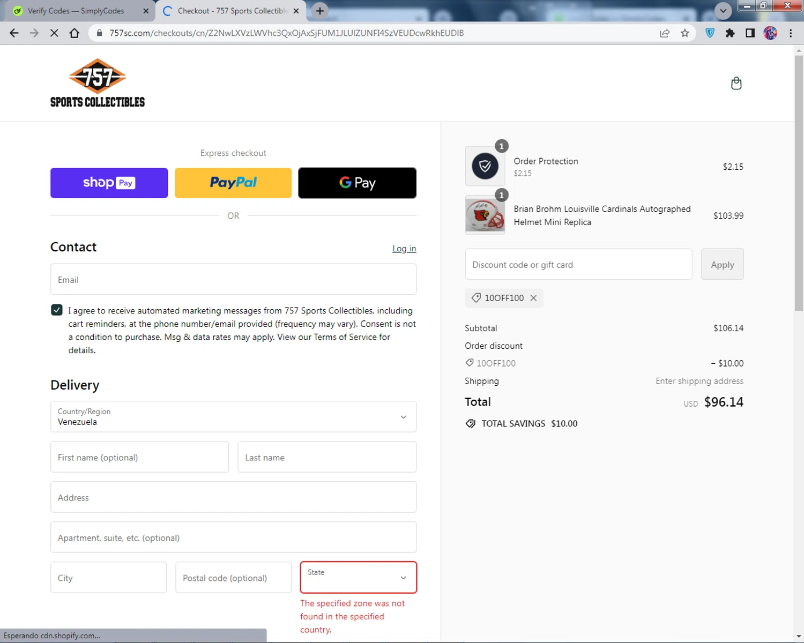
Task: Bookmark this page with the star
Action: [685, 33]
